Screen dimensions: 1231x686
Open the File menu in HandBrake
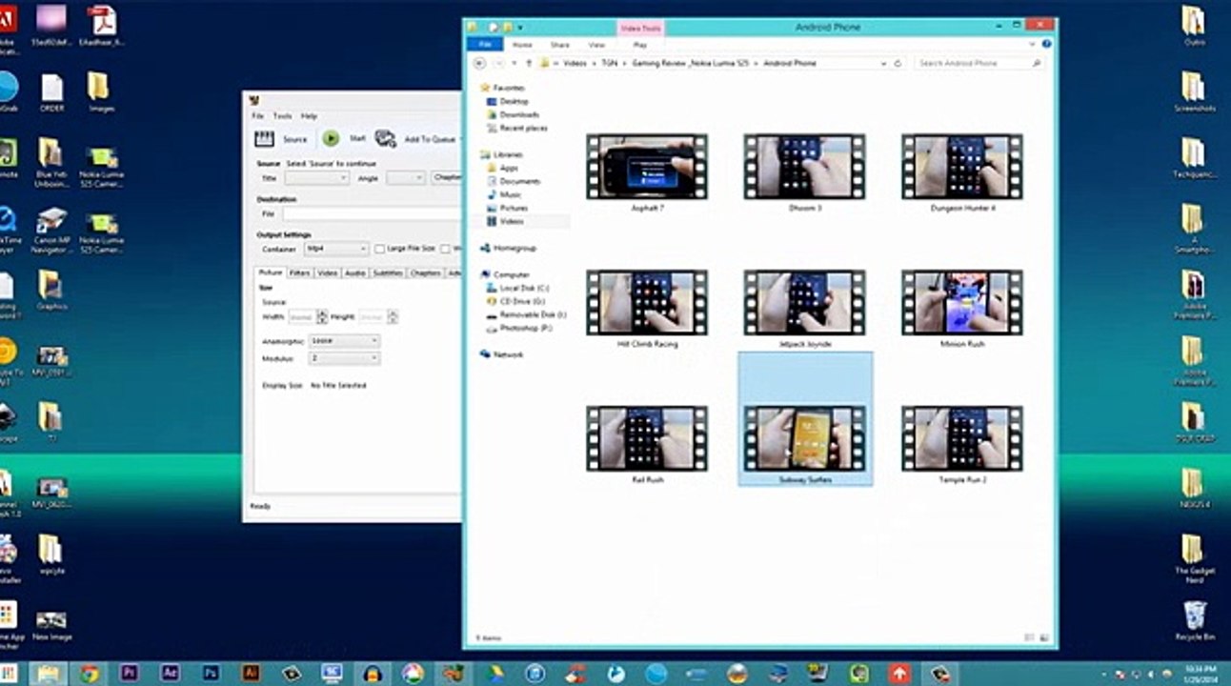257,116
